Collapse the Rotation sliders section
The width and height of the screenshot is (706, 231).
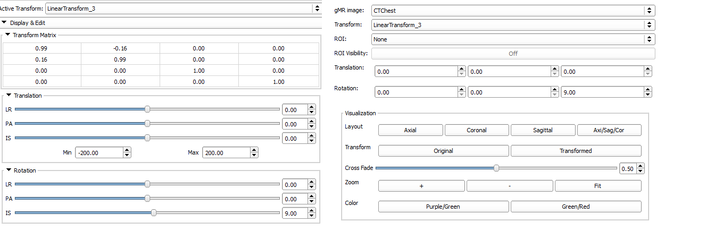point(8,170)
